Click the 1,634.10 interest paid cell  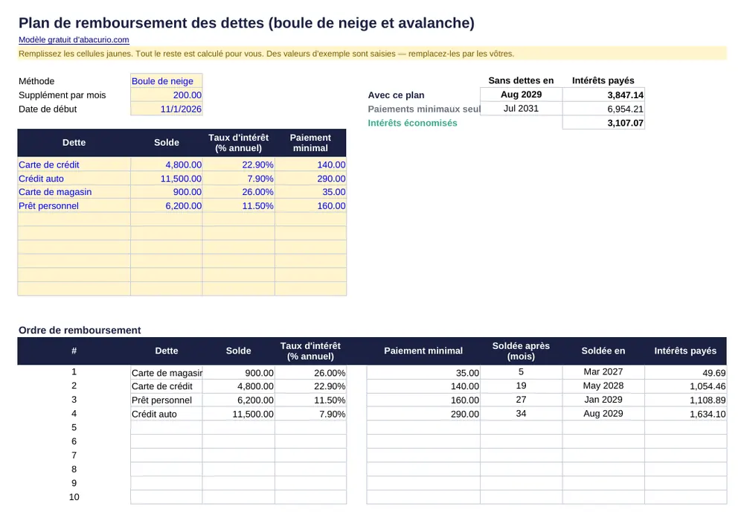(686, 414)
